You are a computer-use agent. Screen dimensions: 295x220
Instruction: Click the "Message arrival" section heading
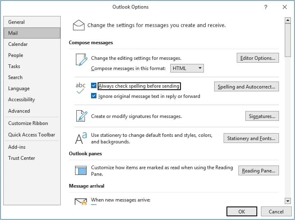[x=87, y=186]
